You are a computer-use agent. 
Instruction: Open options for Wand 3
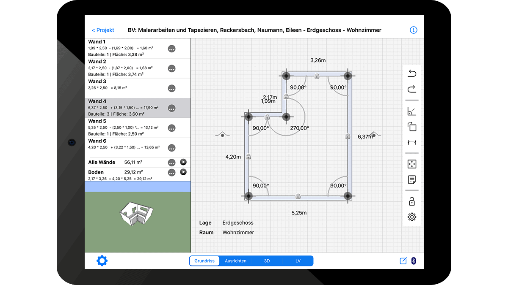(x=171, y=88)
